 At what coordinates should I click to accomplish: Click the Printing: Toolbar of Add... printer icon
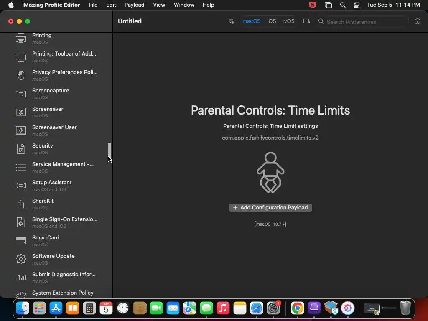tap(21, 57)
